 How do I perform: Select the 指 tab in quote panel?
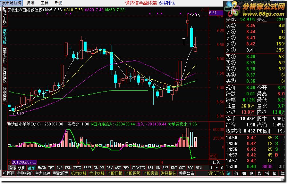point(267,173)
